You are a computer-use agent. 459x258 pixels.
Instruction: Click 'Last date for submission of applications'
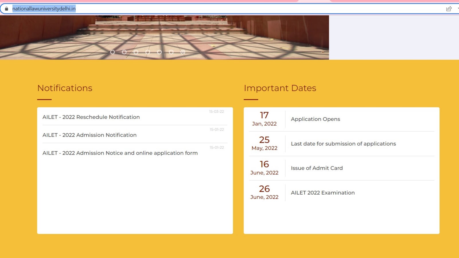click(343, 144)
